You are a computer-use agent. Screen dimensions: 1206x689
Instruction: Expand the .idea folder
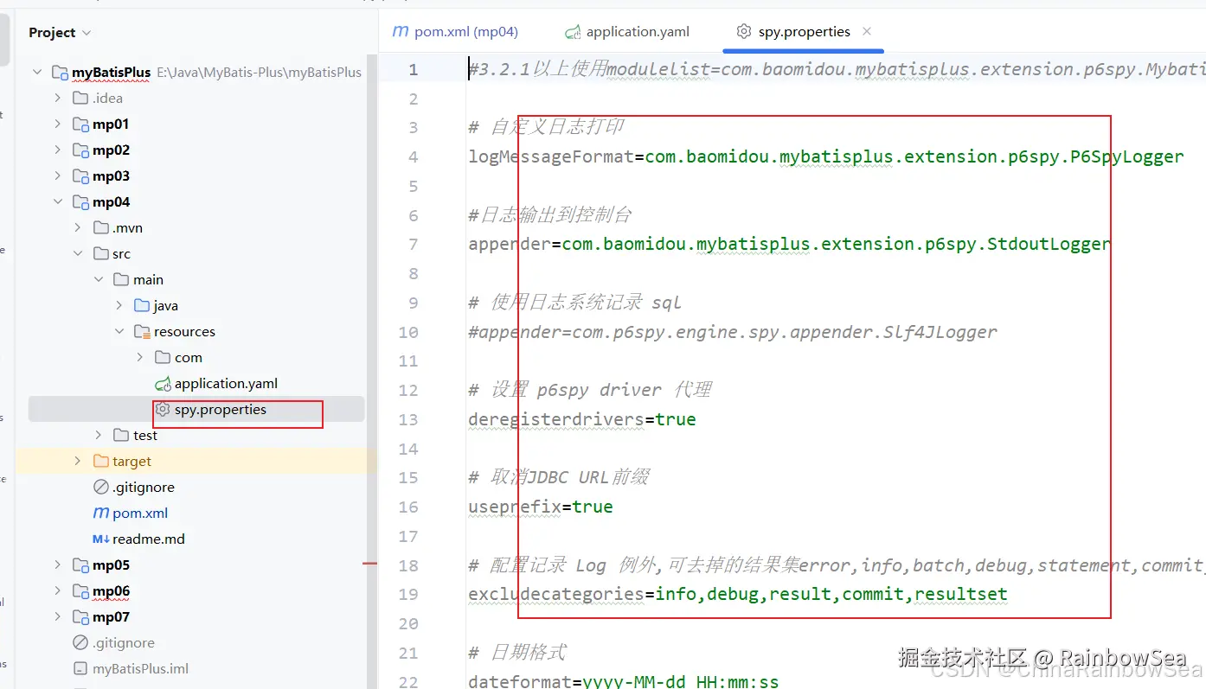[x=58, y=98]
